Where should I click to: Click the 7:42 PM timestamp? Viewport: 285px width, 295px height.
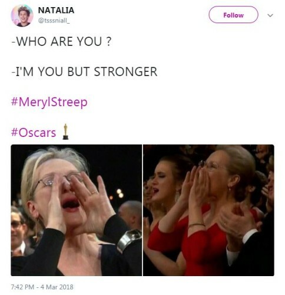click(x=22, y=287)
